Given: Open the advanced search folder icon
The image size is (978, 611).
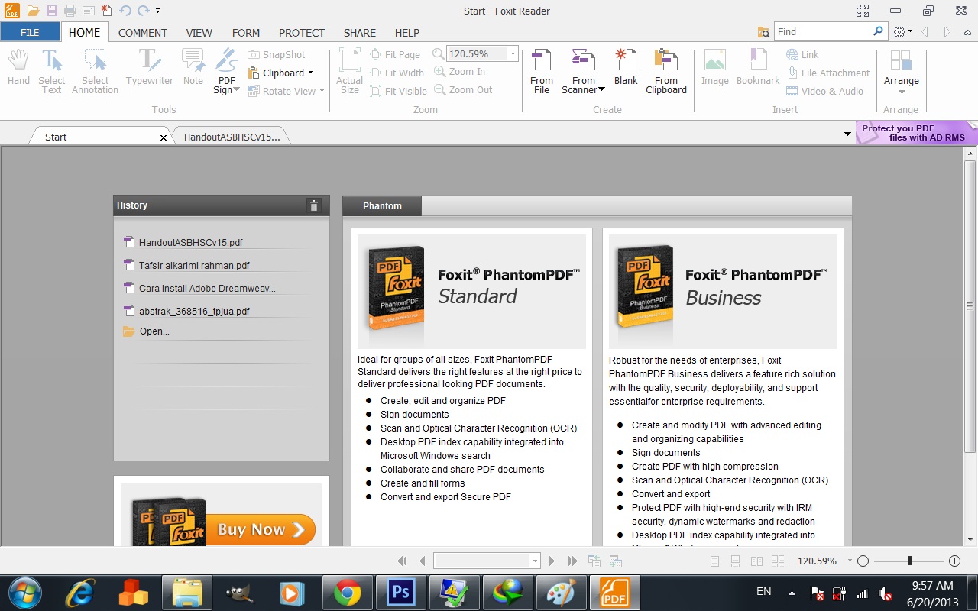Looking at the screenshot, I should coord(763,32).
